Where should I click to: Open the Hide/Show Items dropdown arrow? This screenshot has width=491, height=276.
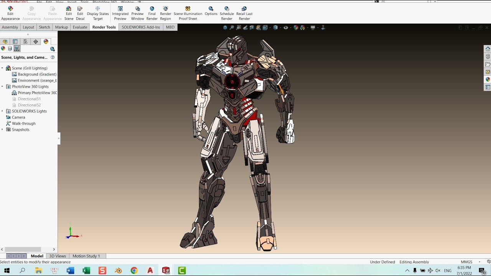[290, 28]
